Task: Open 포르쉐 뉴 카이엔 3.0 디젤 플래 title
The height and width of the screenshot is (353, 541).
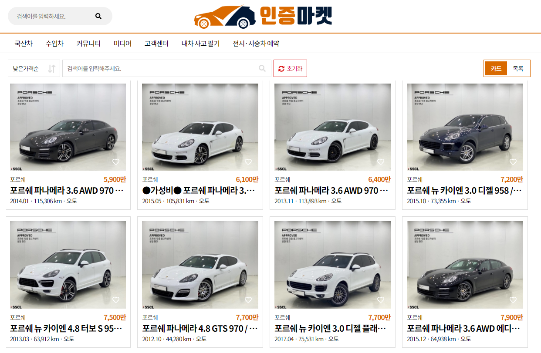Action: [331, 329]
